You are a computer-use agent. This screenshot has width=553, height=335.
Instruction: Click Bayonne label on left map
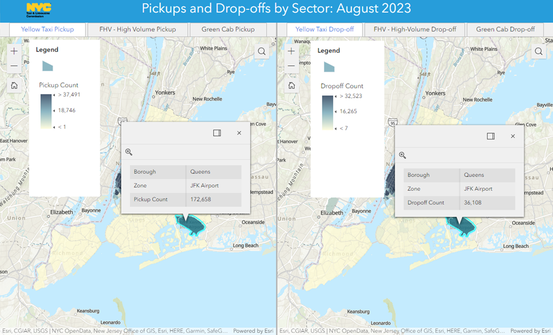[x=91, y=211]
